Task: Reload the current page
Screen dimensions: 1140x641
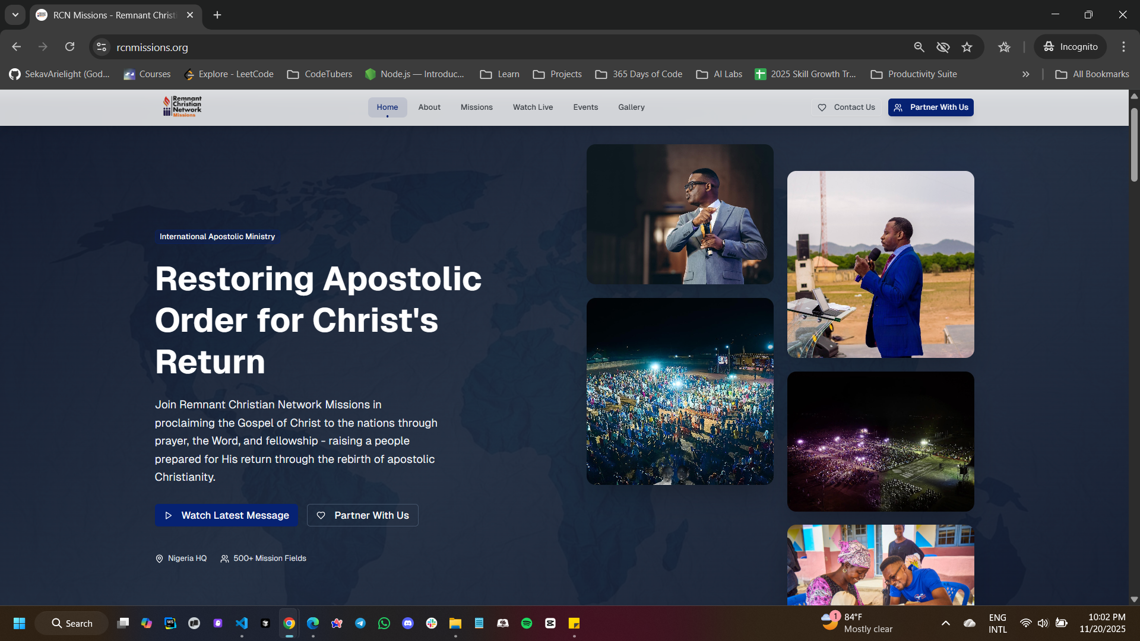Action: tap(70, 47)
